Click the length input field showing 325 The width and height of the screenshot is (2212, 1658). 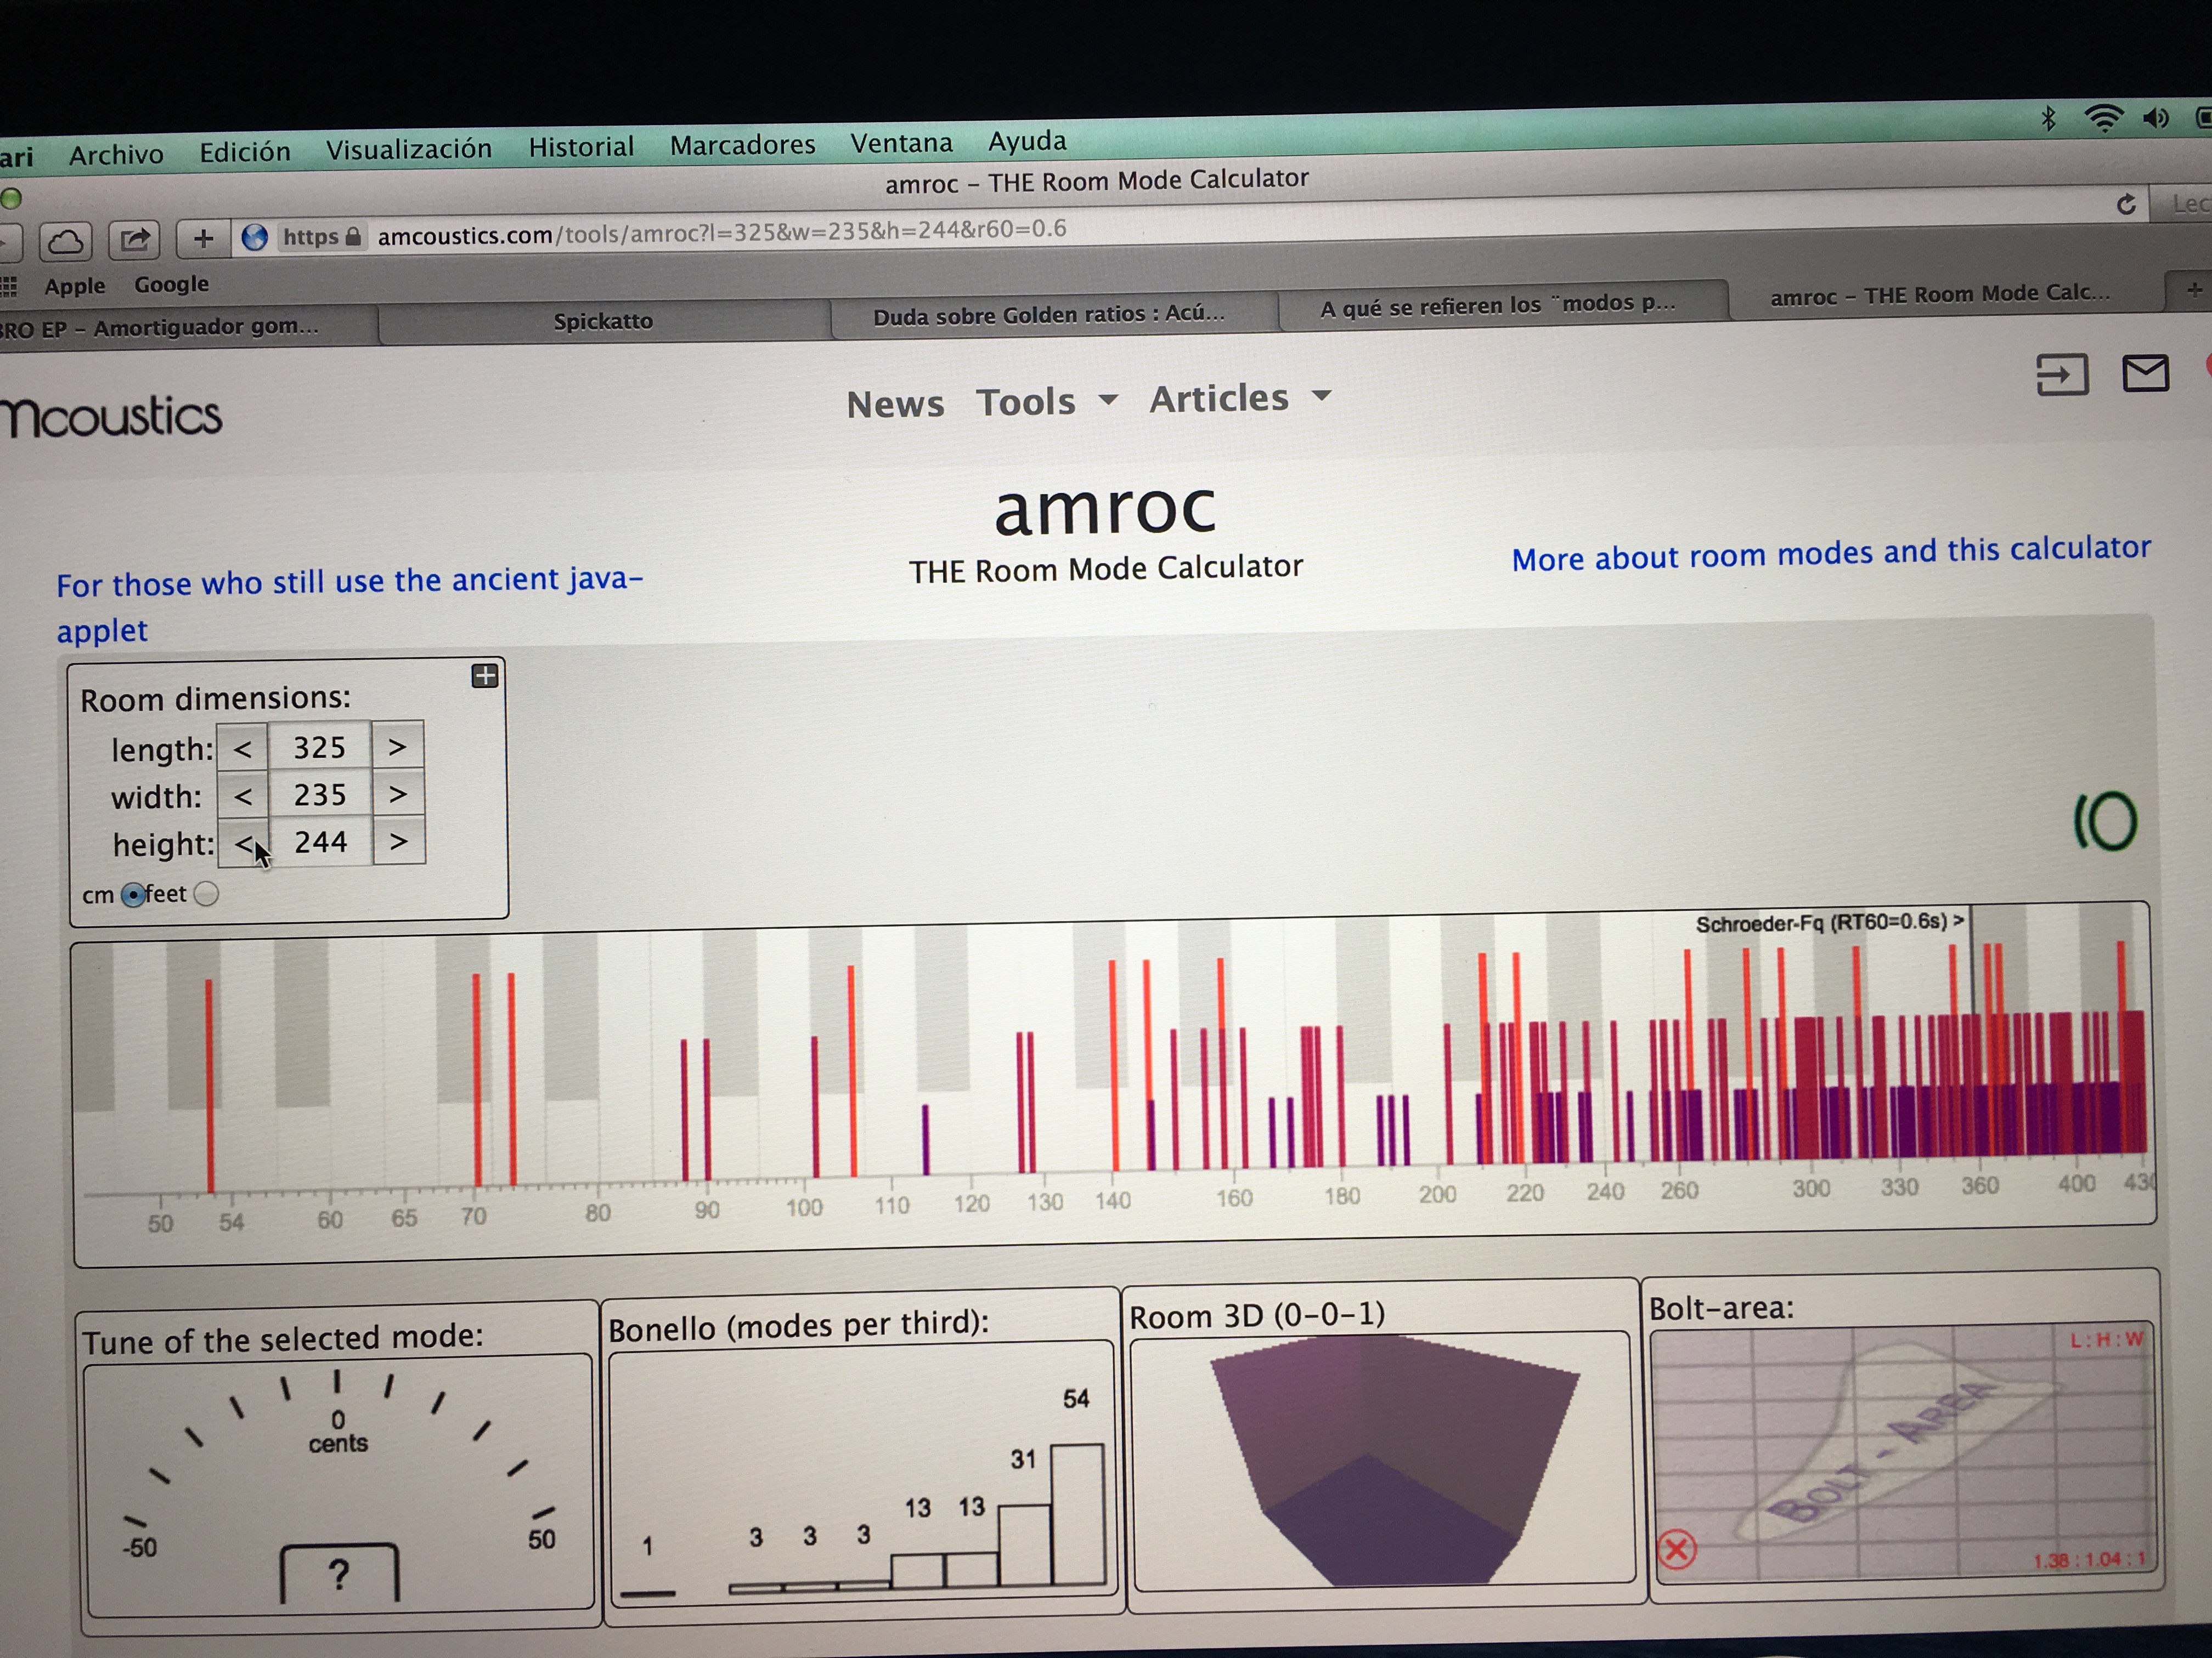(320, 747)
